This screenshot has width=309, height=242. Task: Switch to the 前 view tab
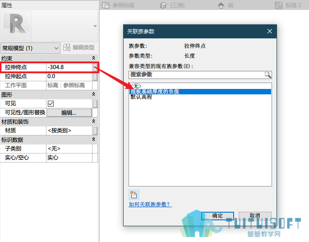(226, 5)
